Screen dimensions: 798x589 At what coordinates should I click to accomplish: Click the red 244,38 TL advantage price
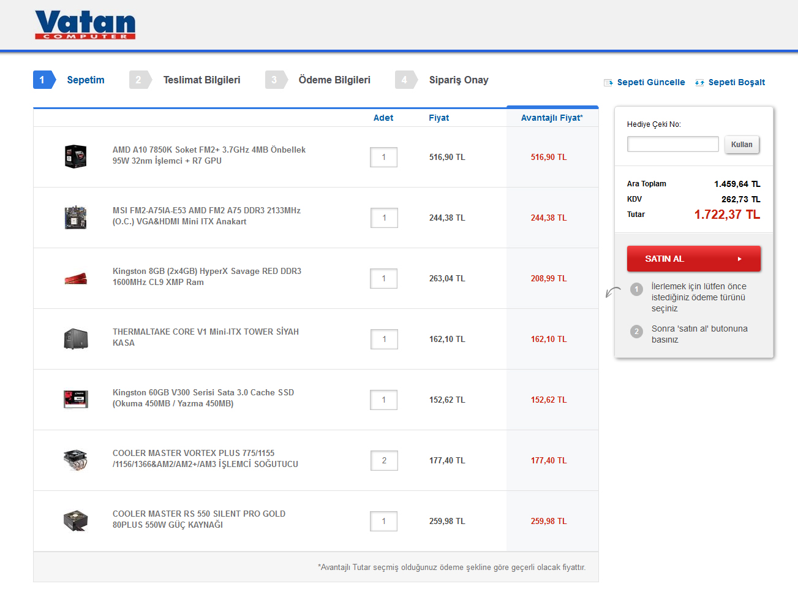[x=549, y=218]
